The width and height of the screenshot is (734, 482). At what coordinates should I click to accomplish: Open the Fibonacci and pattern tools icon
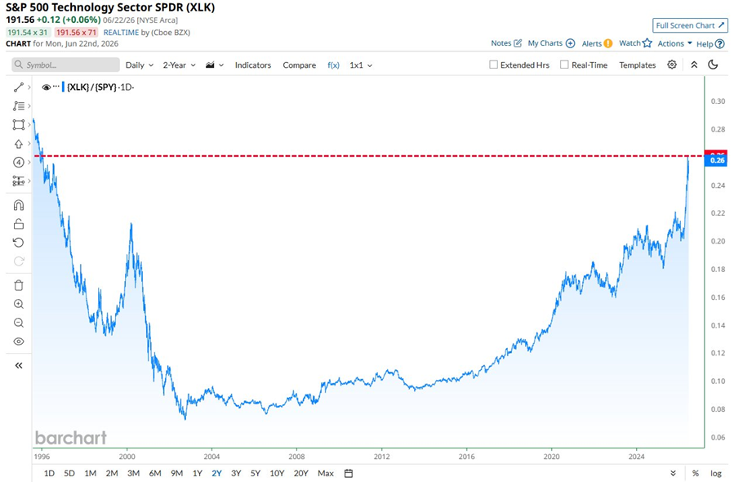pos(18,106)
